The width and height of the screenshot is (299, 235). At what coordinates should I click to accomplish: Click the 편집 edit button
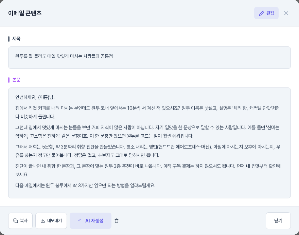(266, 13)
